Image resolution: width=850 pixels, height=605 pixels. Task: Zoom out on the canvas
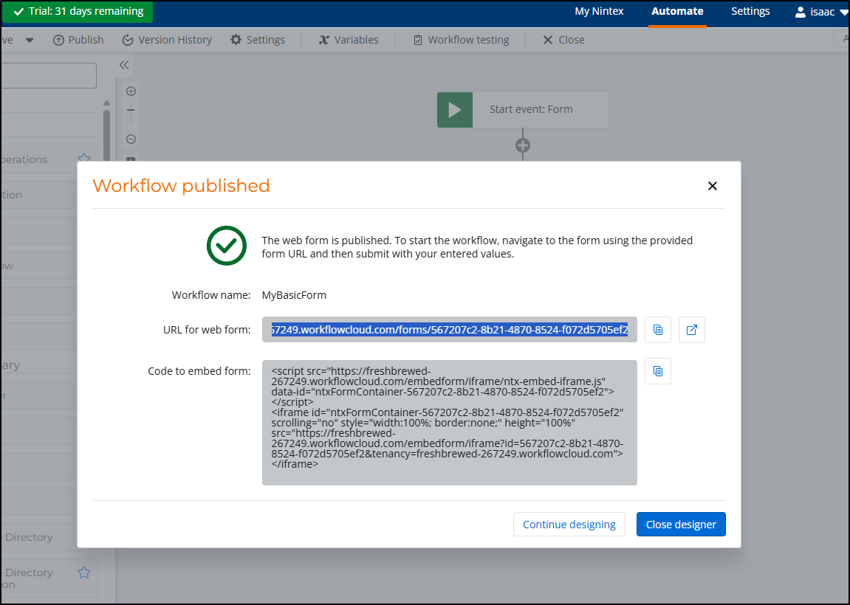coord(131,139)
